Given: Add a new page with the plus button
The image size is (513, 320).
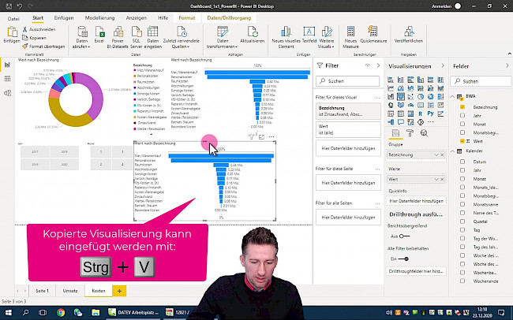Looking at the screenshot, I should coord(120,291).
